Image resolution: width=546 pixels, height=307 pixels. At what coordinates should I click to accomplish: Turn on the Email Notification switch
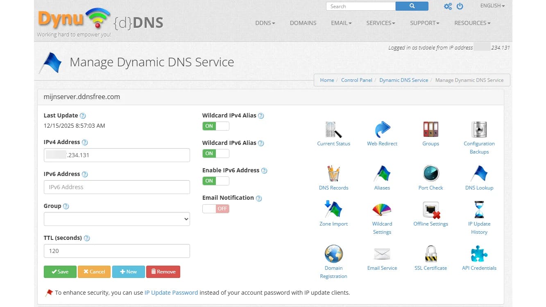216,208
